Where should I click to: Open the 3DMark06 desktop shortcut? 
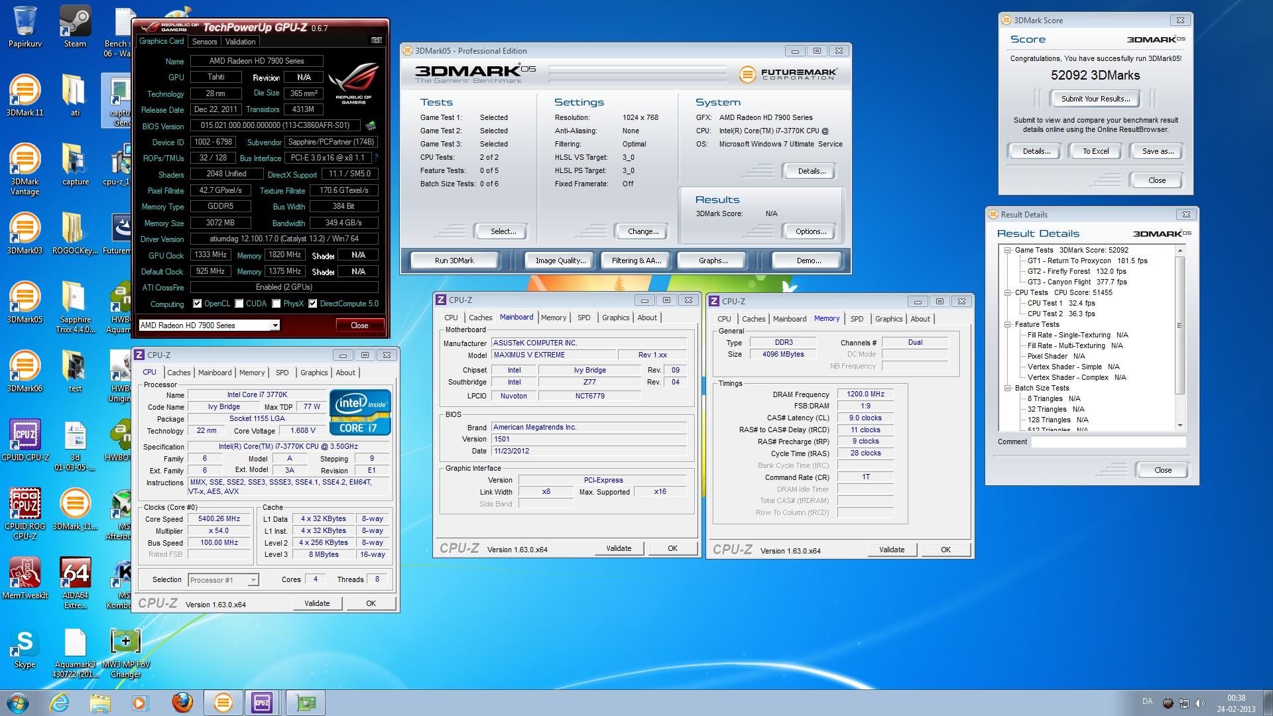[x=25, y=371]
